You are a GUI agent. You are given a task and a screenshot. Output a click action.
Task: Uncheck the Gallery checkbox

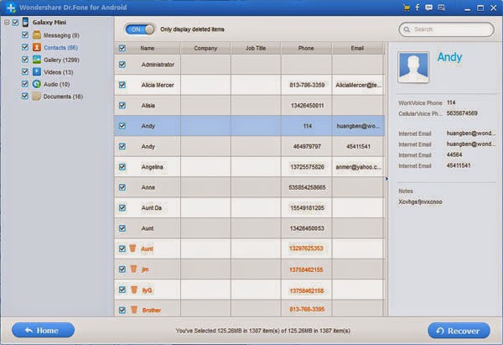[x=25, y=60]
